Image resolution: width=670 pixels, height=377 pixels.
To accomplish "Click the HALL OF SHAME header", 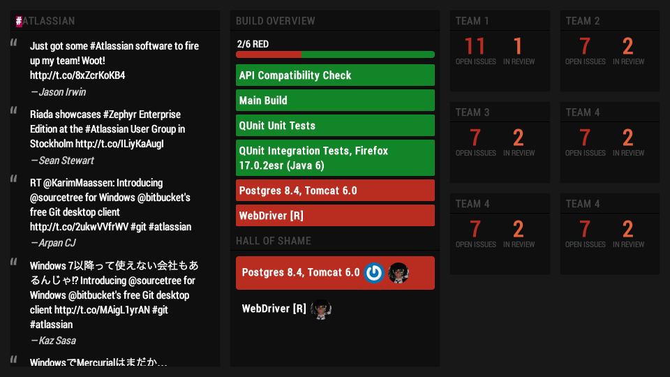I will click(274, 241).
